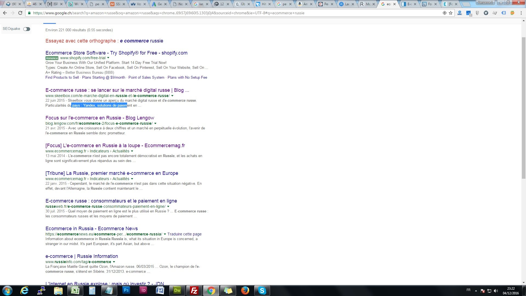Viewport: 526px width, 296px height.
Task: Click the blue tag extension icon
Action: click(504, 13)
